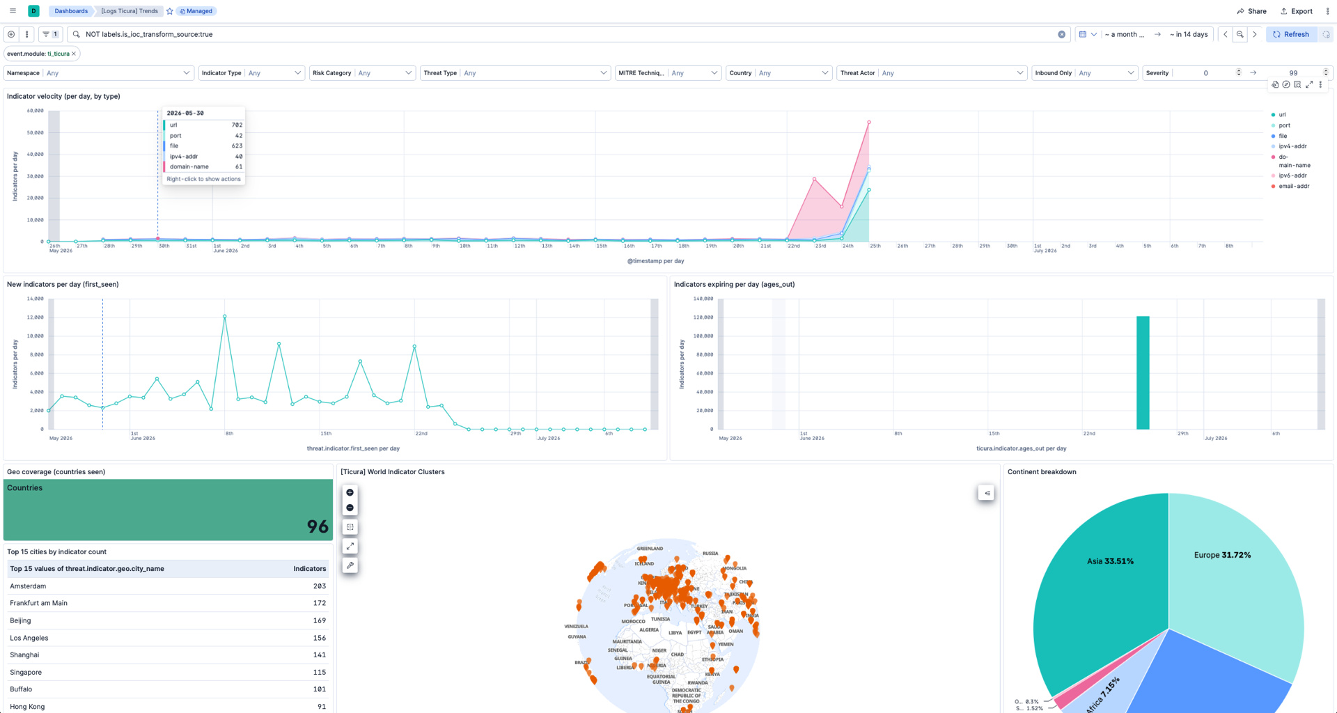Image resolution: width=1337 pixels, height=713 pixels.
Task: Step the time range forward
Action: pyautogui.click(x=1255, y=34)
